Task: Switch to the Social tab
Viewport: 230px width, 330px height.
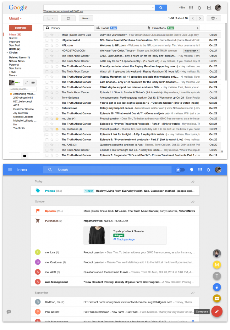Action: coord(106,28)
